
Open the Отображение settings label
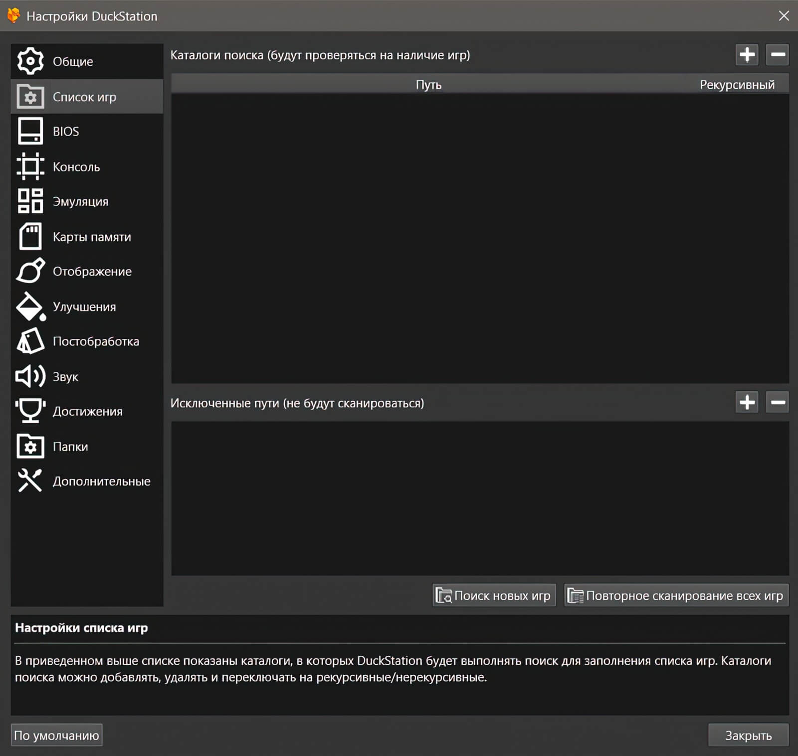(92, 272)
